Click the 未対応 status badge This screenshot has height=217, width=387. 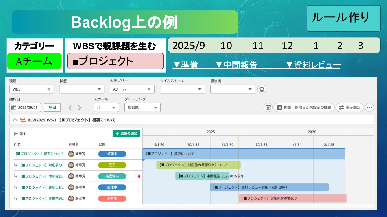[112, 199]
